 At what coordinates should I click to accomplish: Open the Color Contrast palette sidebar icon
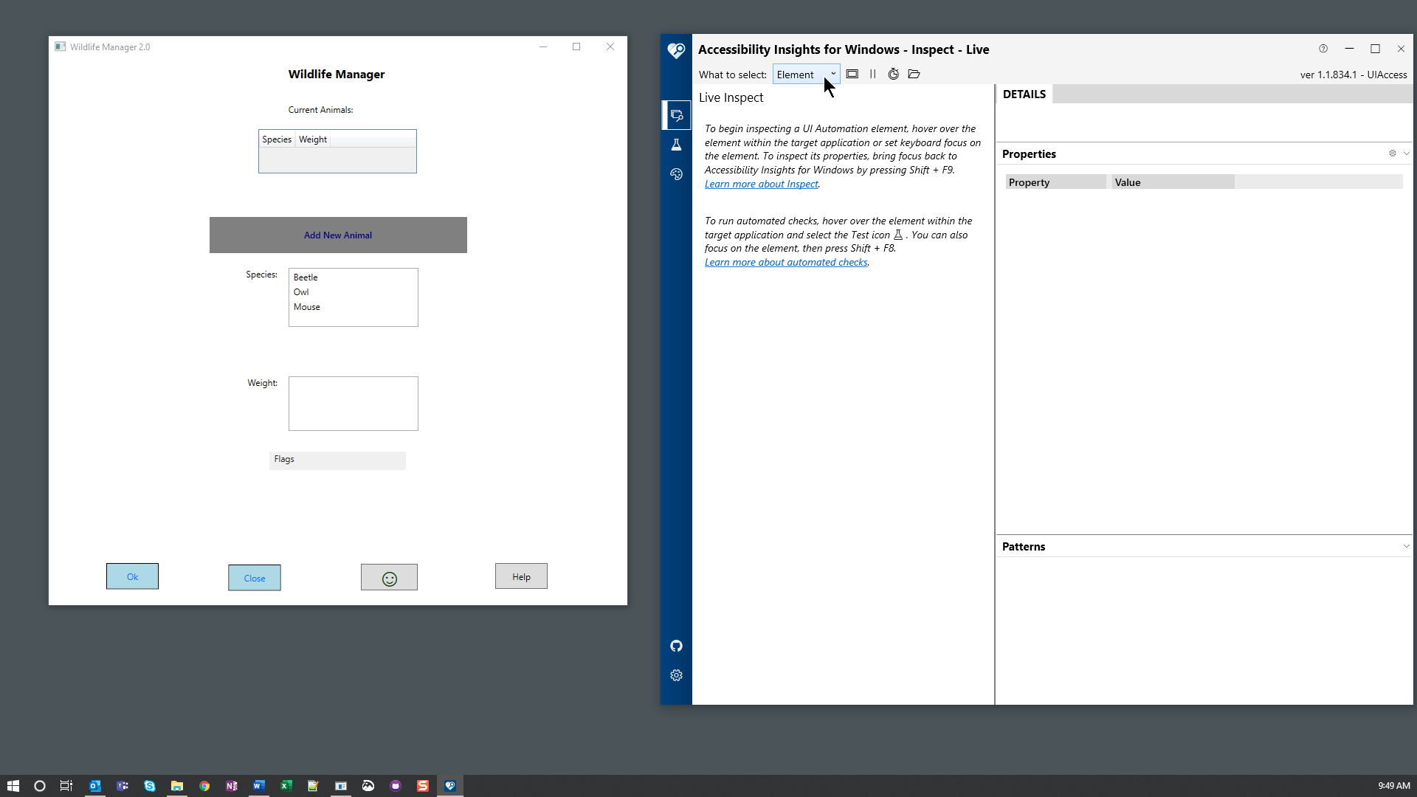(676, 174)
